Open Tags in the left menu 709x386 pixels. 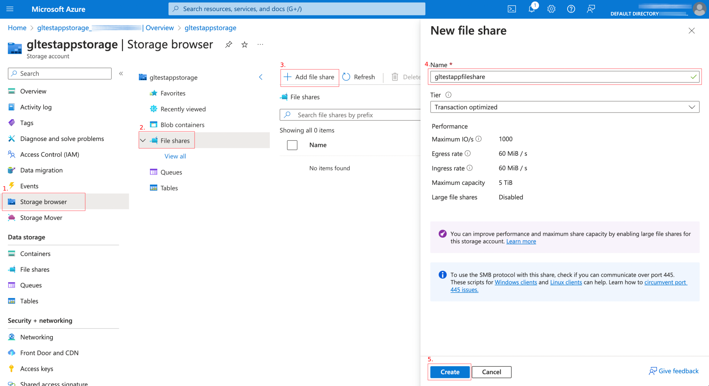point(27,123)
